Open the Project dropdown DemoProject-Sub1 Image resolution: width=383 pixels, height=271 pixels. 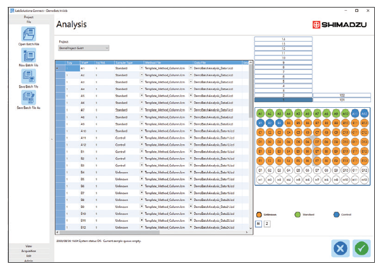[83, 48]
